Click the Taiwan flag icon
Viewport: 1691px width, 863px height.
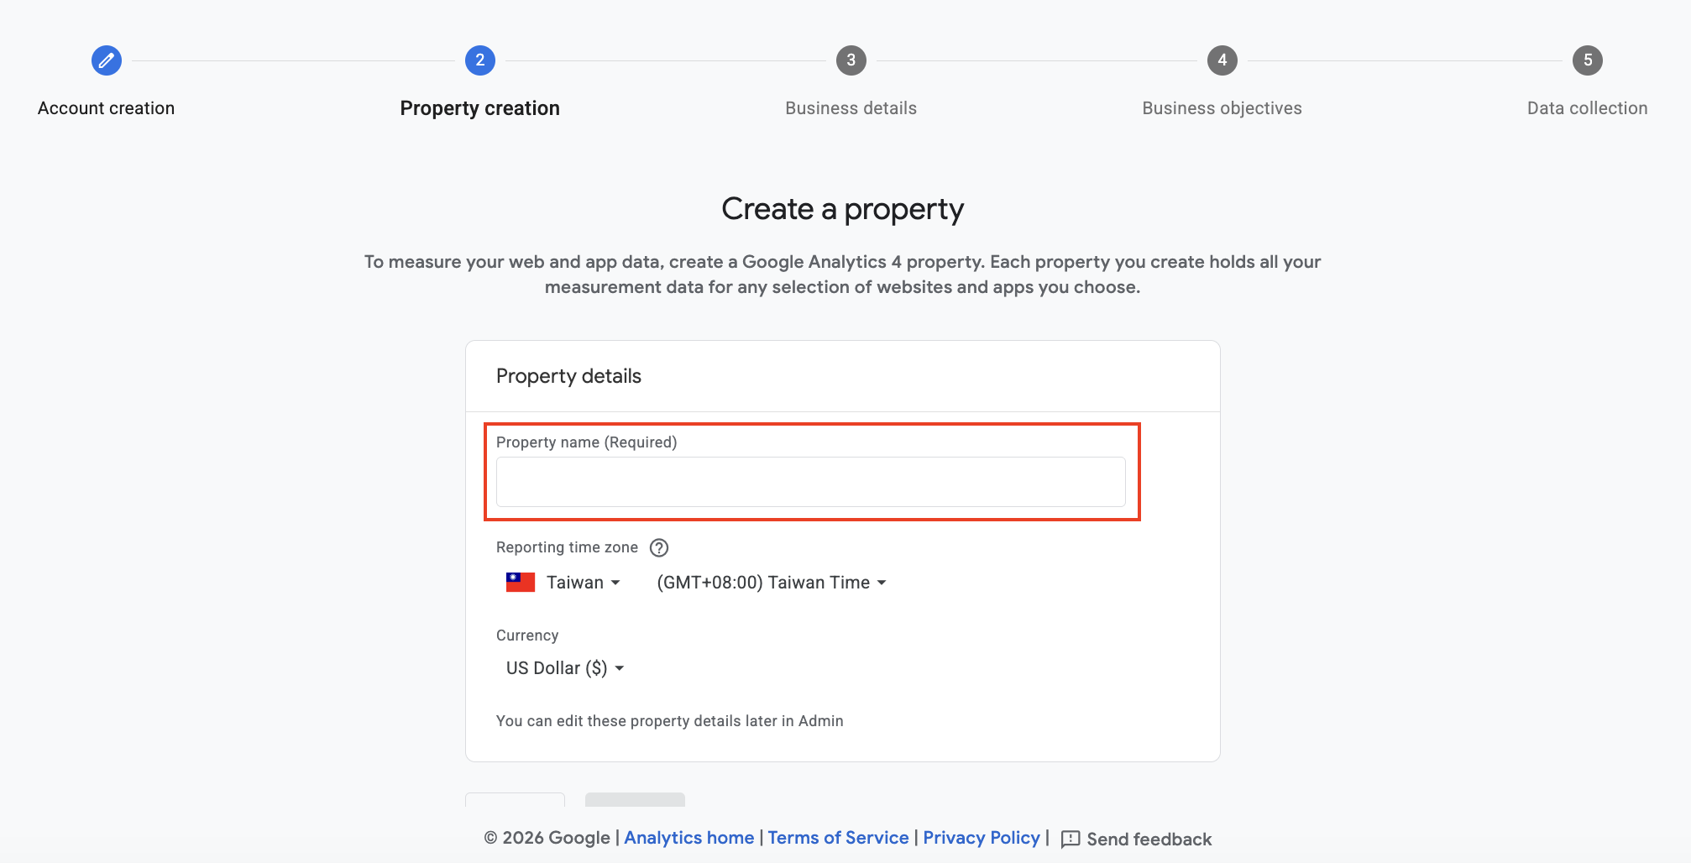pyautogui.click(x=521, y=583)
